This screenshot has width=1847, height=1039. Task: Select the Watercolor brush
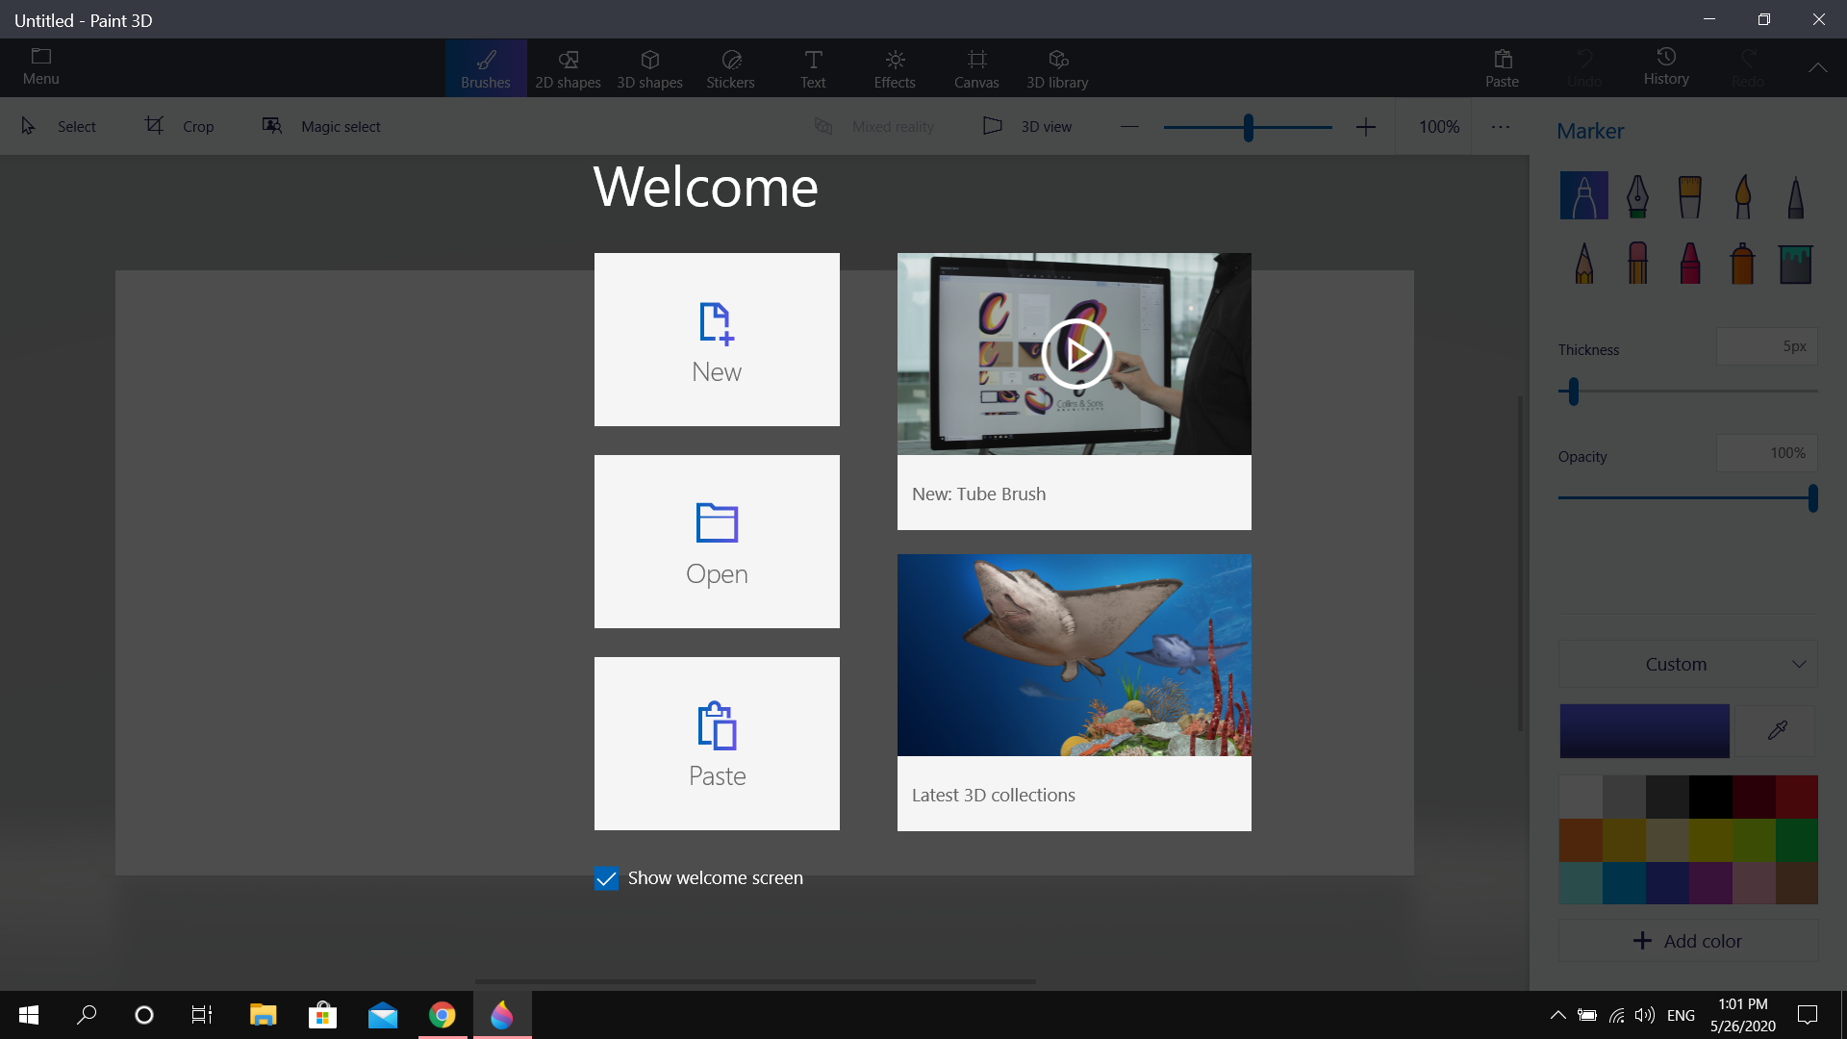click(x=1742, y=195)
